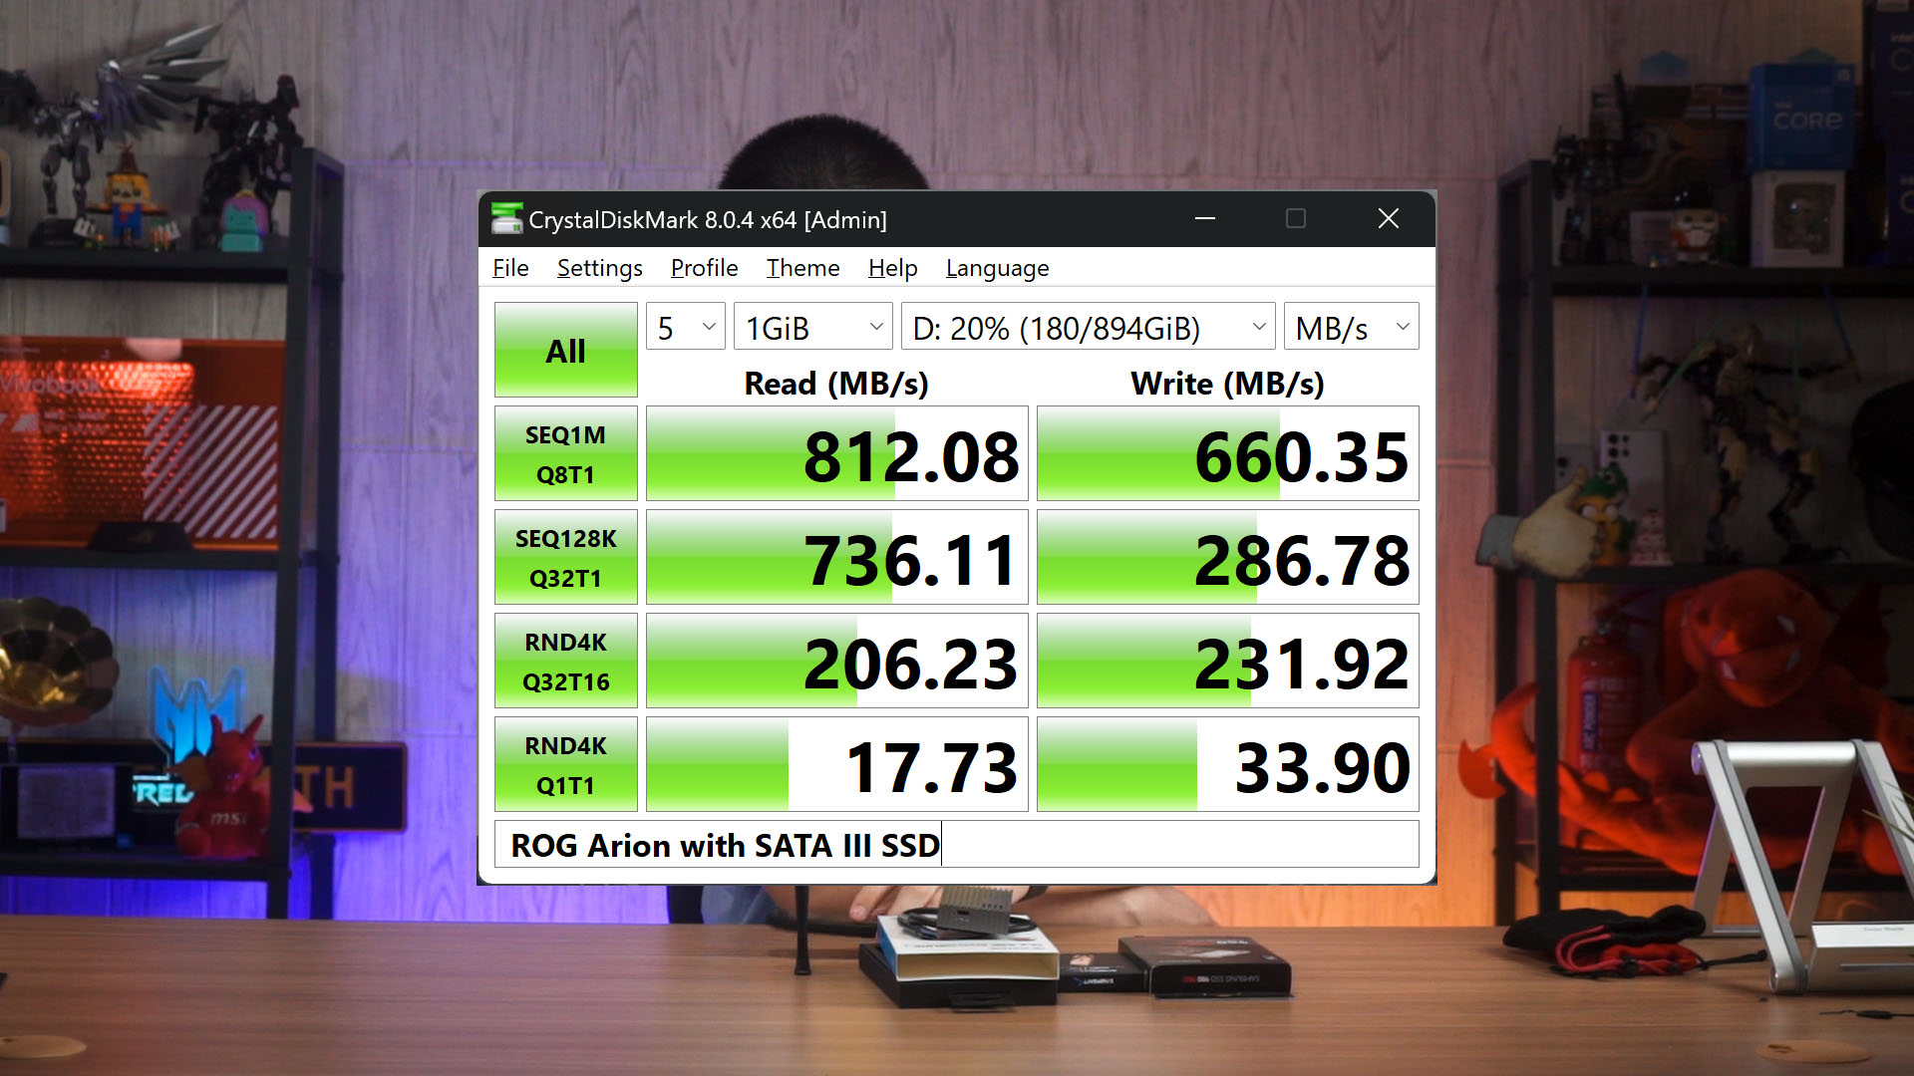Image resolution: width=1914 pixels, height=1076 pixels.
Task: Close the CrystalDiskMark window
Action: (1389, 218)
